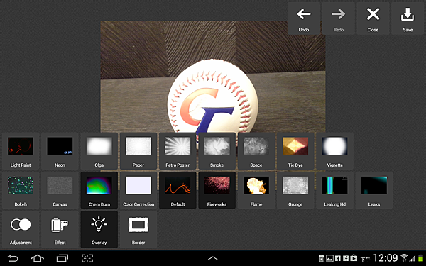Tap the Wi-Fi signal status icon
Viewport: 426px width, 266px height.
[404, 258]
